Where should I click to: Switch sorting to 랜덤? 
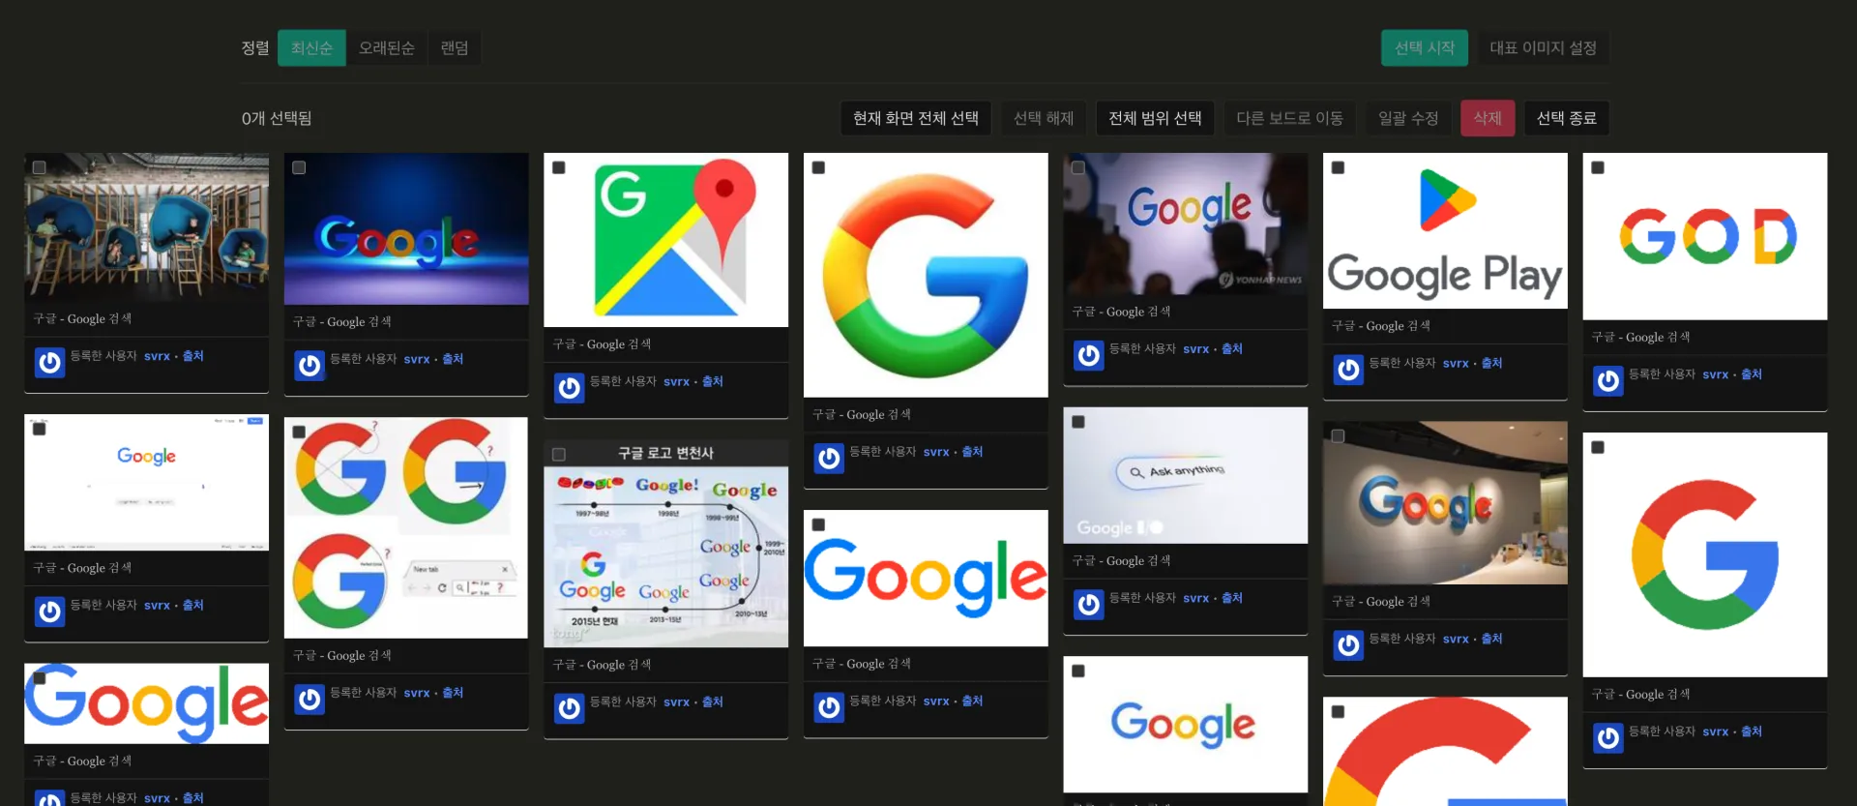455,47
